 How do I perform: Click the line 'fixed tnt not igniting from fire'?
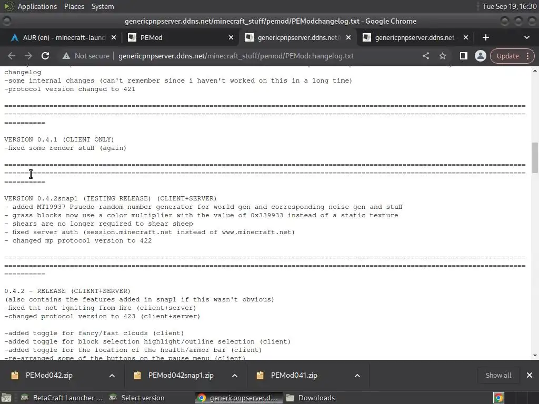coord(100,308)
